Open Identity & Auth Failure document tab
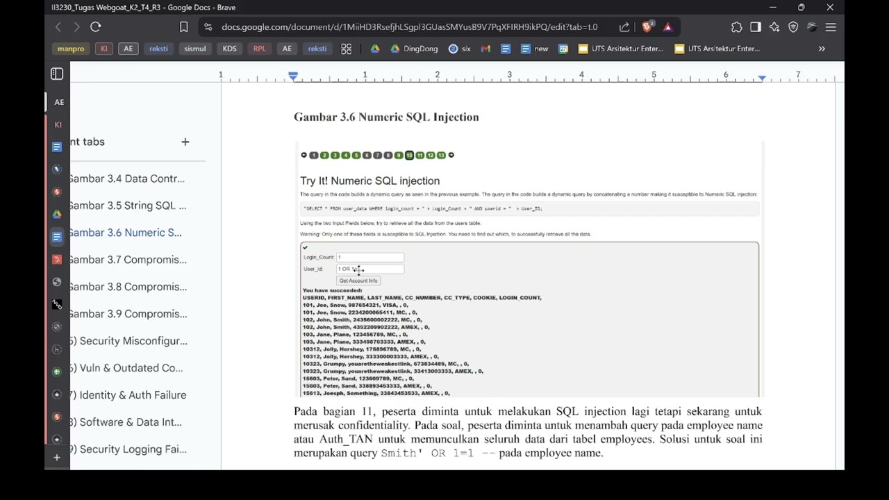The image size is (889, 500). point(130,395)
